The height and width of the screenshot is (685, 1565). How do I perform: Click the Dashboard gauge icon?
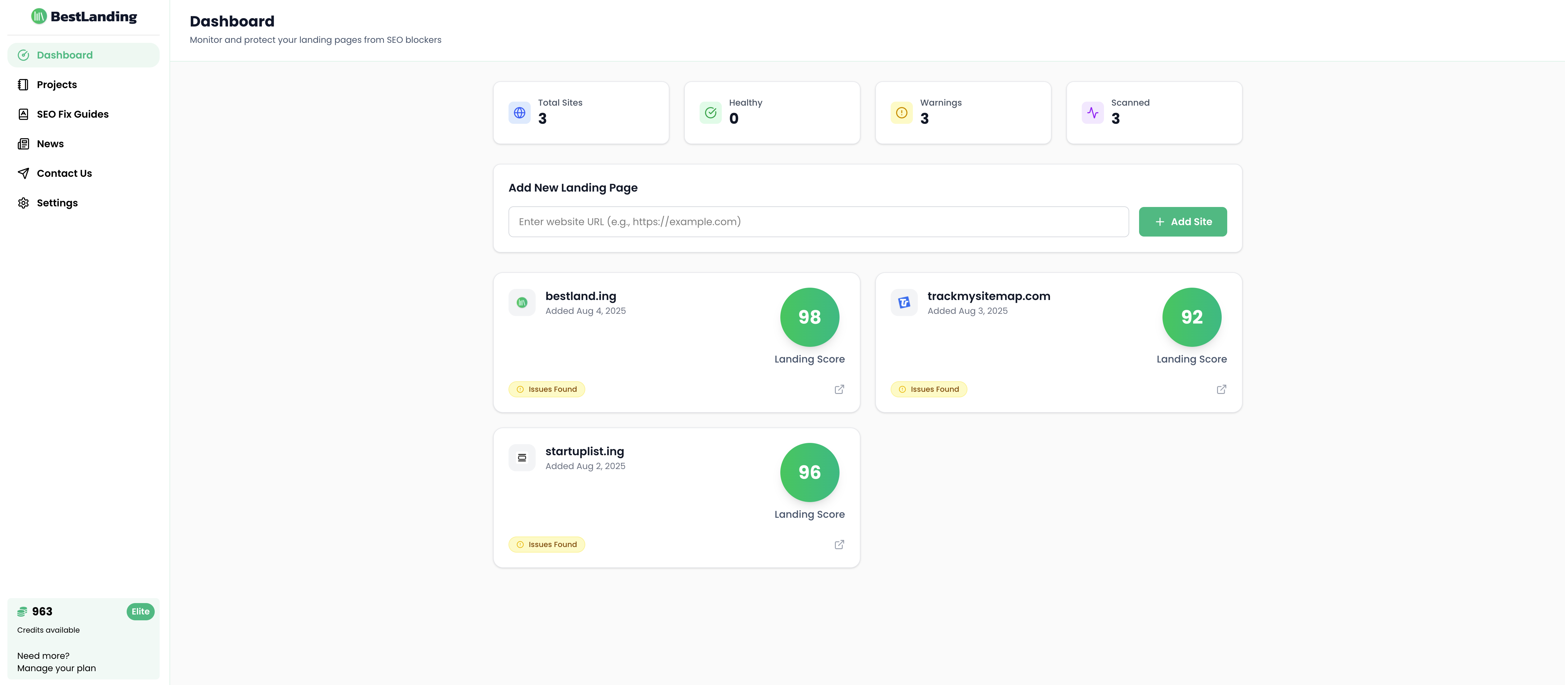(x=24, y=55)
